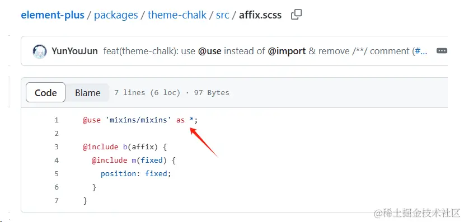Select the Code tab
This screenshot has width=464, height=222.
45,92
